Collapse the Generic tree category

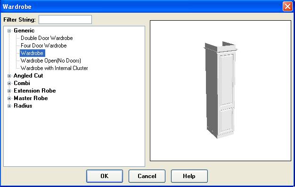[9, 31]
